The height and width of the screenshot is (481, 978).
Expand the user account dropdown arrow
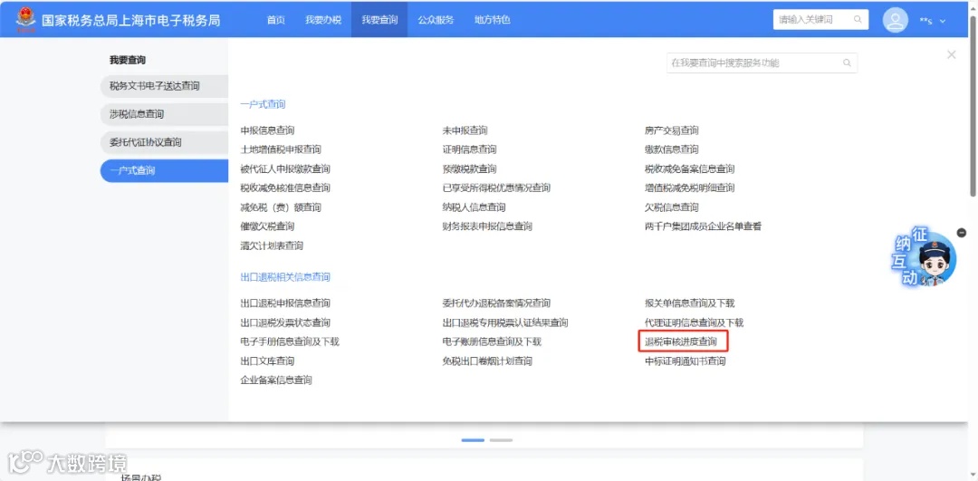(943, 21)
